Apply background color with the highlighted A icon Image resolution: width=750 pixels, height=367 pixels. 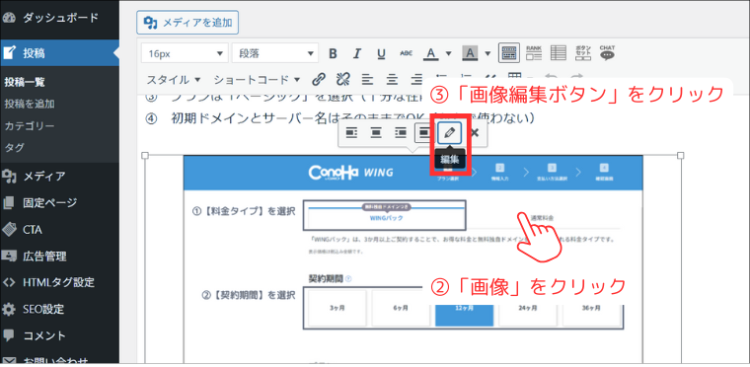click(x=470, y=53)
